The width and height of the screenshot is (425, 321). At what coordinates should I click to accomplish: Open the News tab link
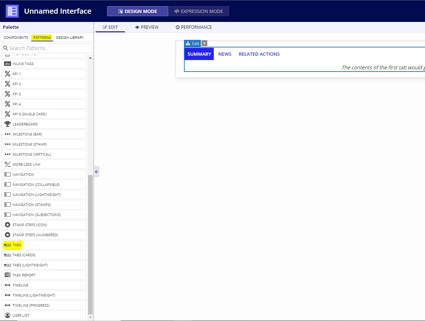pyautogui.click(x=225, y=54)
